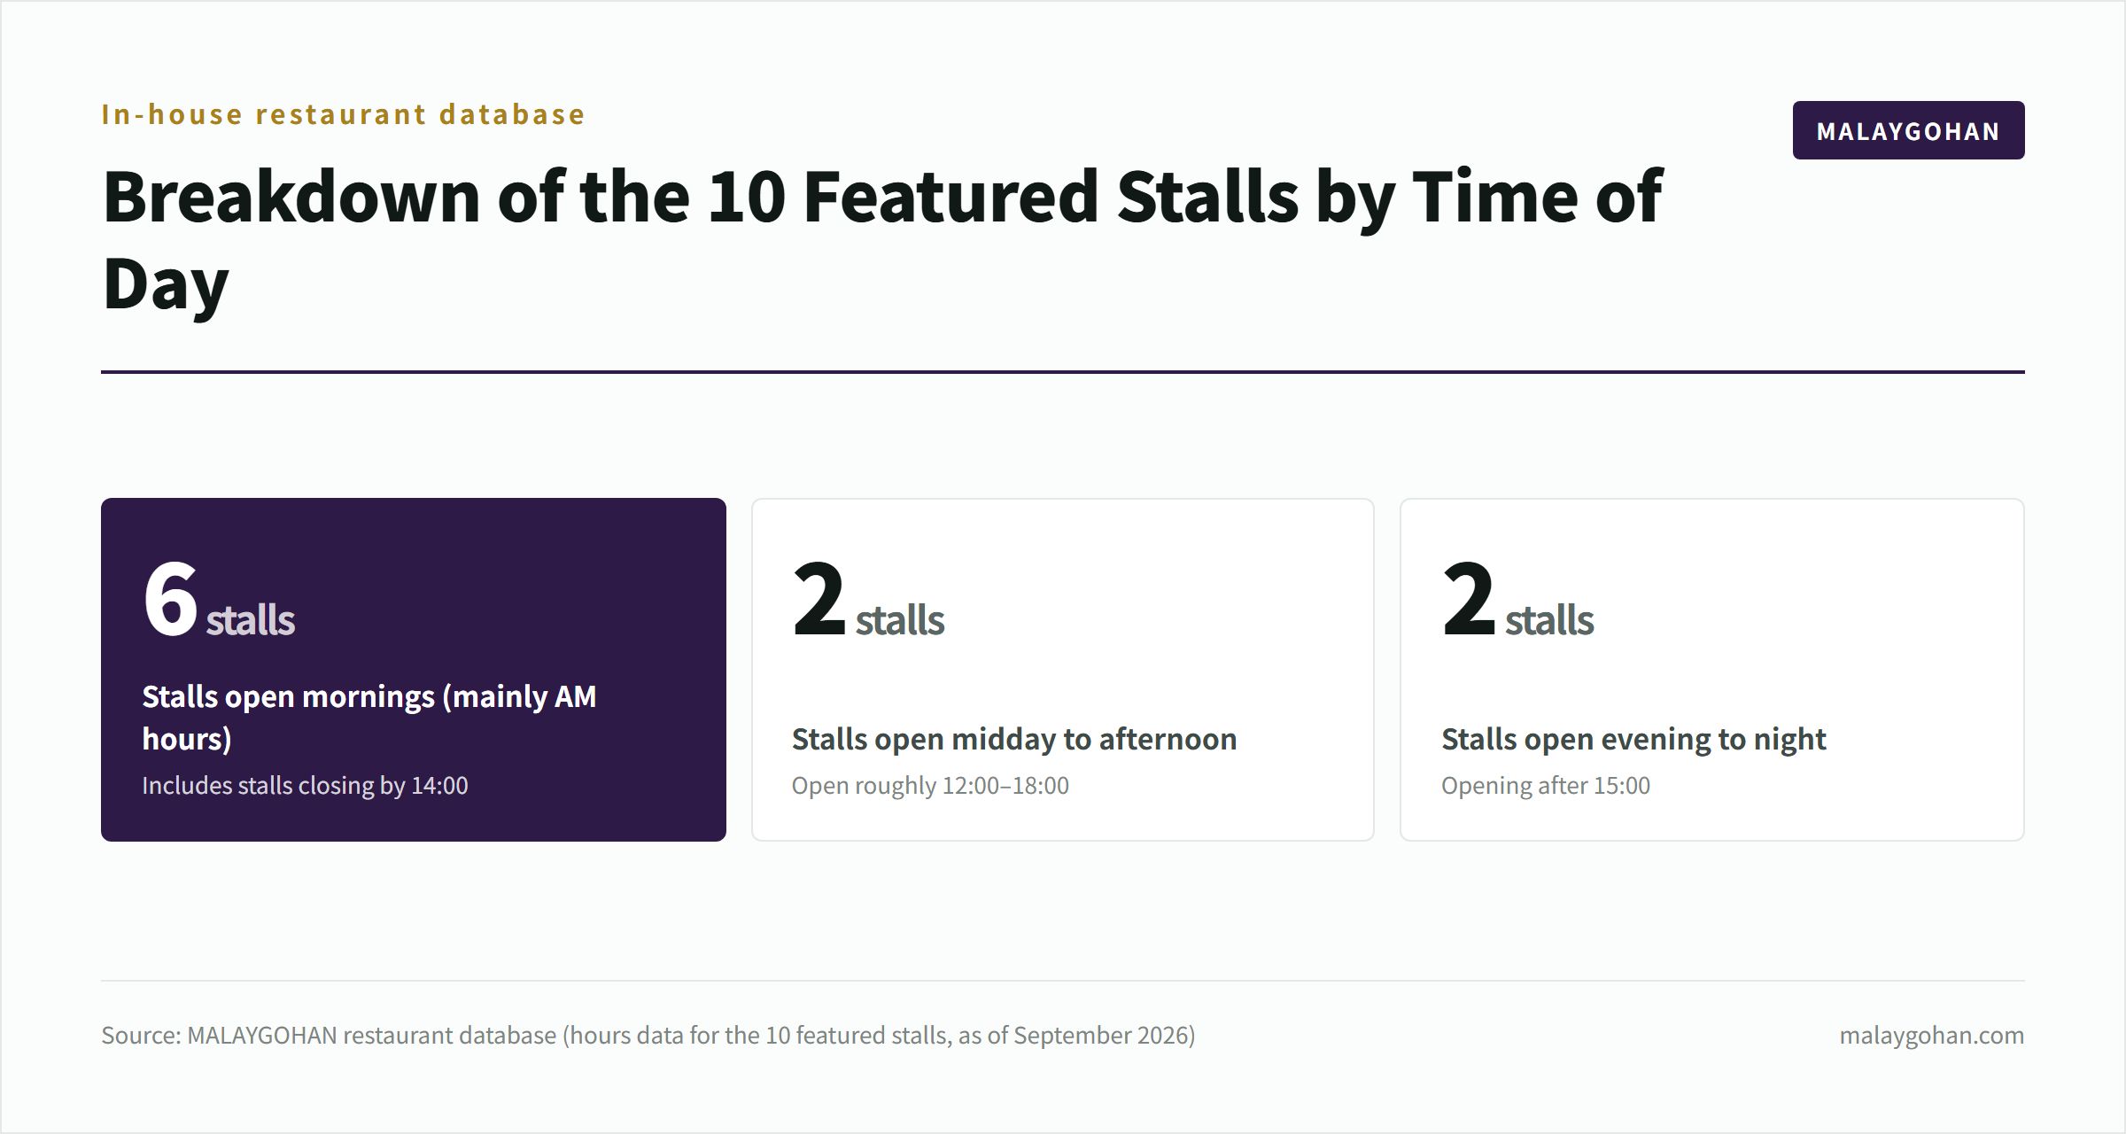
Task: Click Stalls open evening to night label
Action: tap(1633, 739)
